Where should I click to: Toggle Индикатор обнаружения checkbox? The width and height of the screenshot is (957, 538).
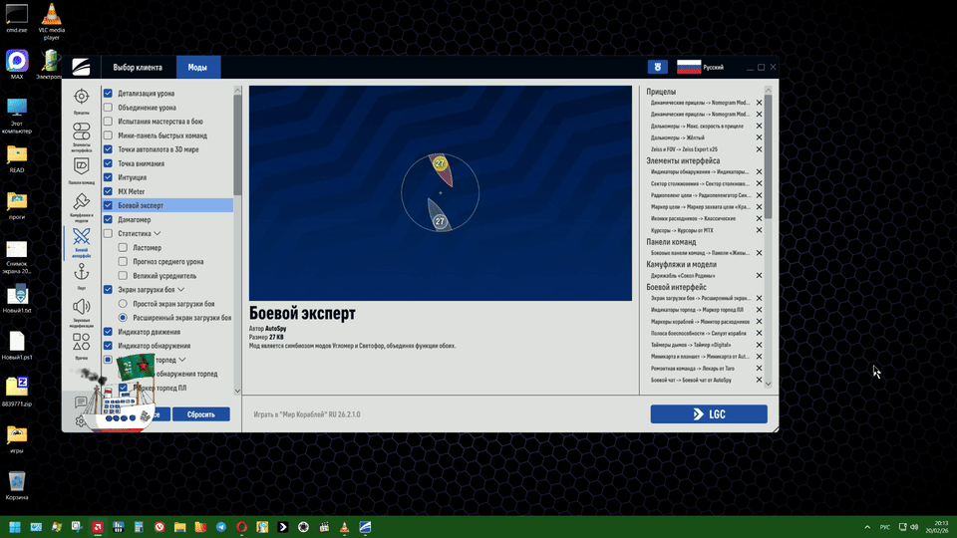pos(108,346)
